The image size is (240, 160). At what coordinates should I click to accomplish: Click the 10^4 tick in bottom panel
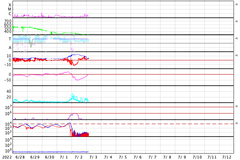[x=8, y=140]
